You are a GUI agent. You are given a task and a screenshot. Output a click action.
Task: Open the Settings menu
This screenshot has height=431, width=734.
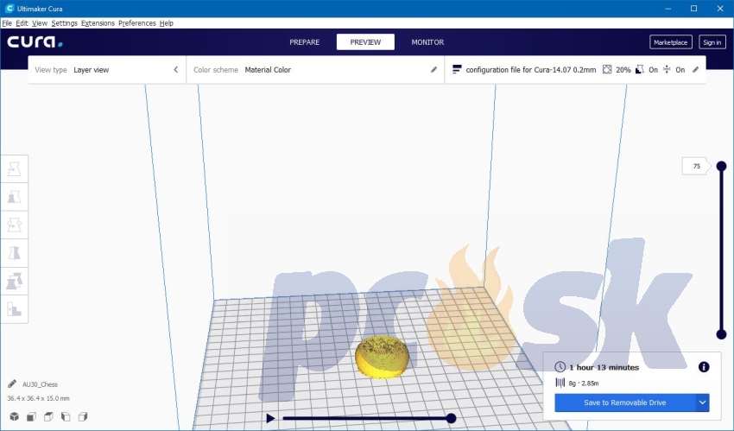[64, 23]
